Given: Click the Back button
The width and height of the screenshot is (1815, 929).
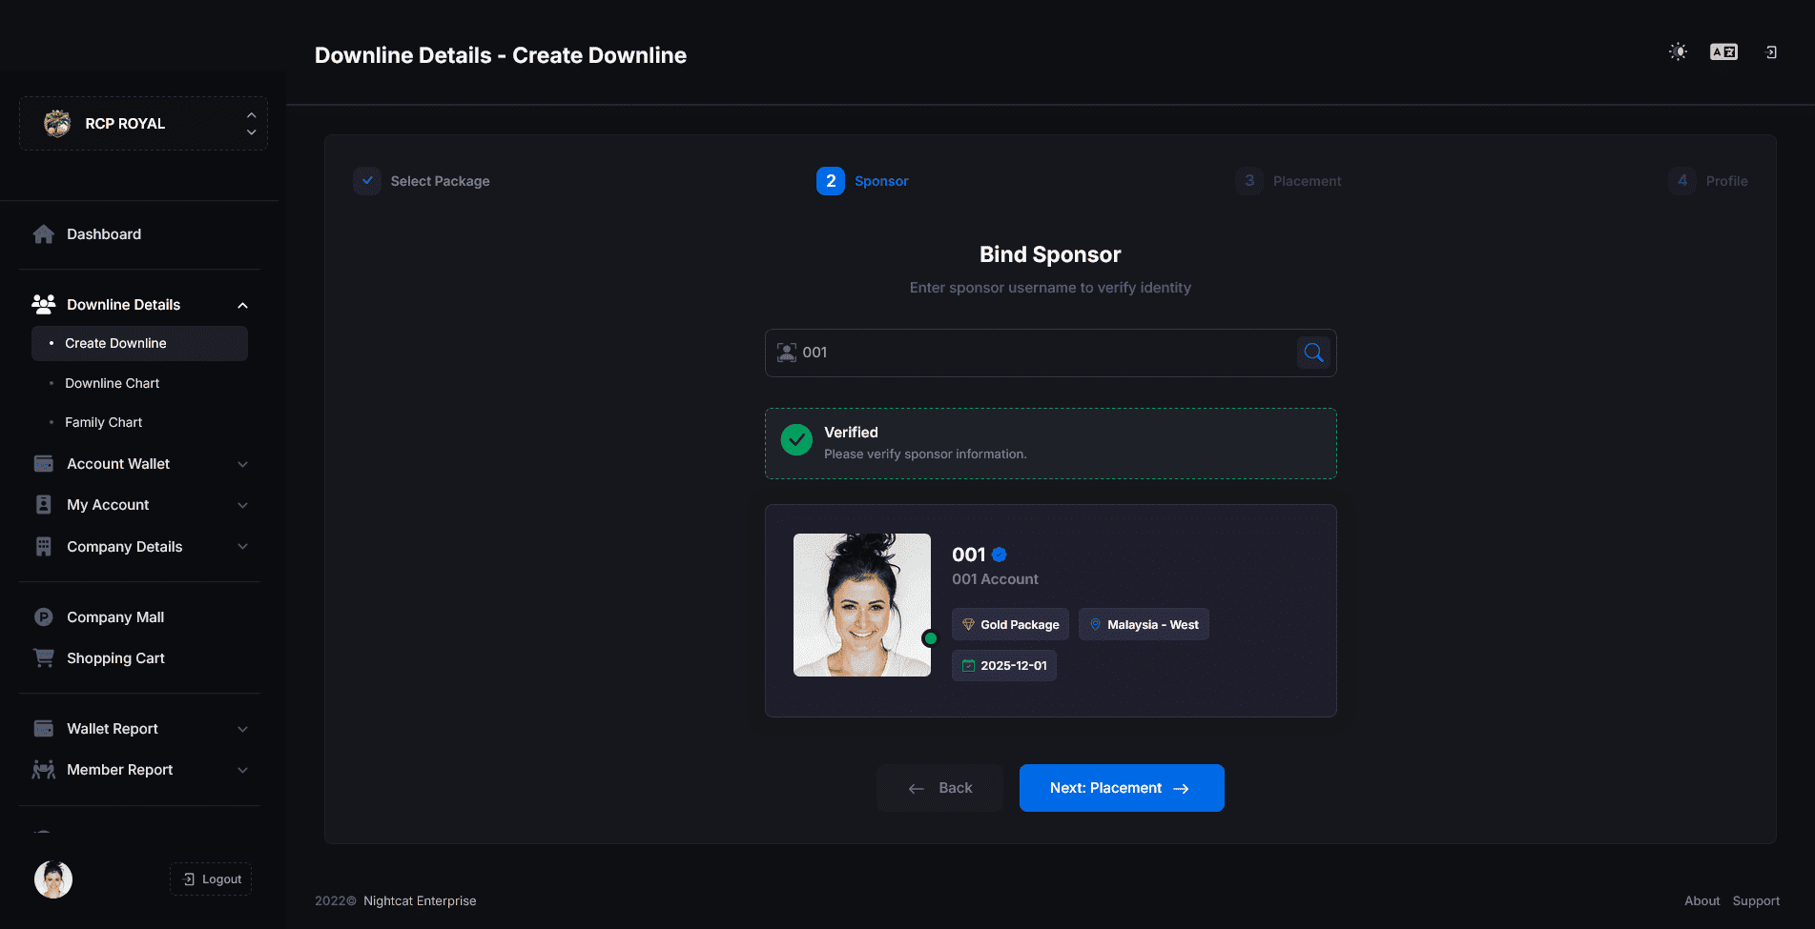Looking at the screenshot, I should point(939,788).
